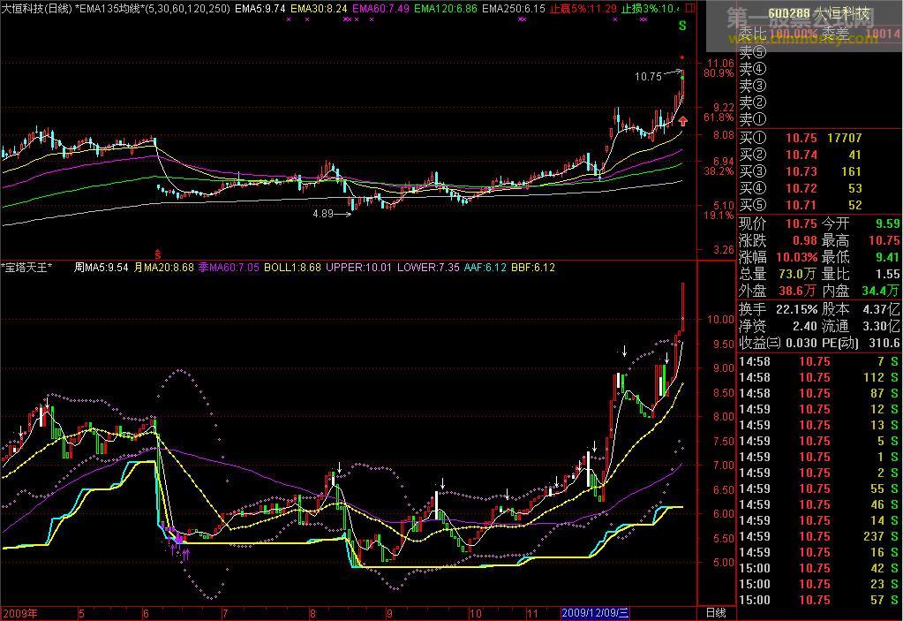Click the 换手 value 22.15%
This screenshot has width=903, height=621.
point(796,309)
